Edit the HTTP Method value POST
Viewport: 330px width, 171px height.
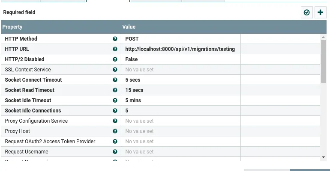[180, 39]
